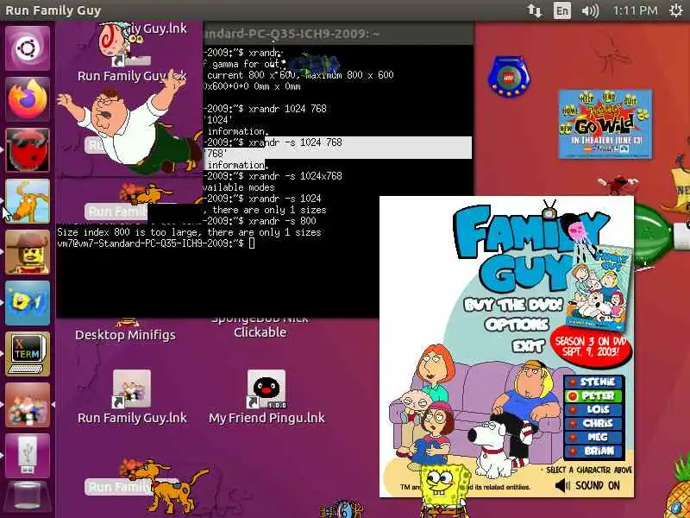Open the Family Guy dock icon
This screenshot has width=690, height=518.
tap(28, 405)
